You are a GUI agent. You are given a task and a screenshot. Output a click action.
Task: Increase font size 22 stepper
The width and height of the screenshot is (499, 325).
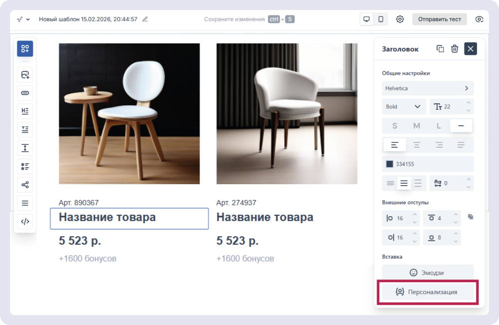pos(469,103)
